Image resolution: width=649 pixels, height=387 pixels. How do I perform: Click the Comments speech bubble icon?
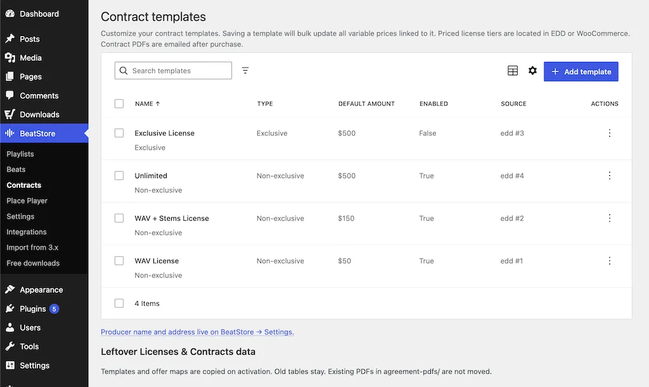click(10, 95)
